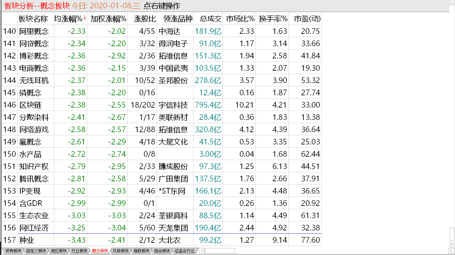Click leading stock 广田集团

pyautogui.click(x=174, y=179)
